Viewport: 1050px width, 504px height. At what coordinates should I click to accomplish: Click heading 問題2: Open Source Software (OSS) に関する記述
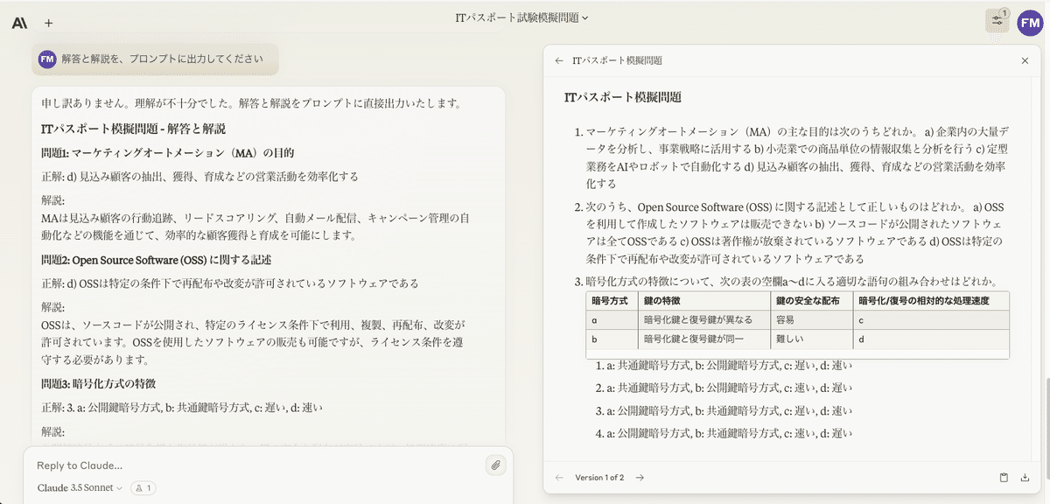[x=157, y=260]
